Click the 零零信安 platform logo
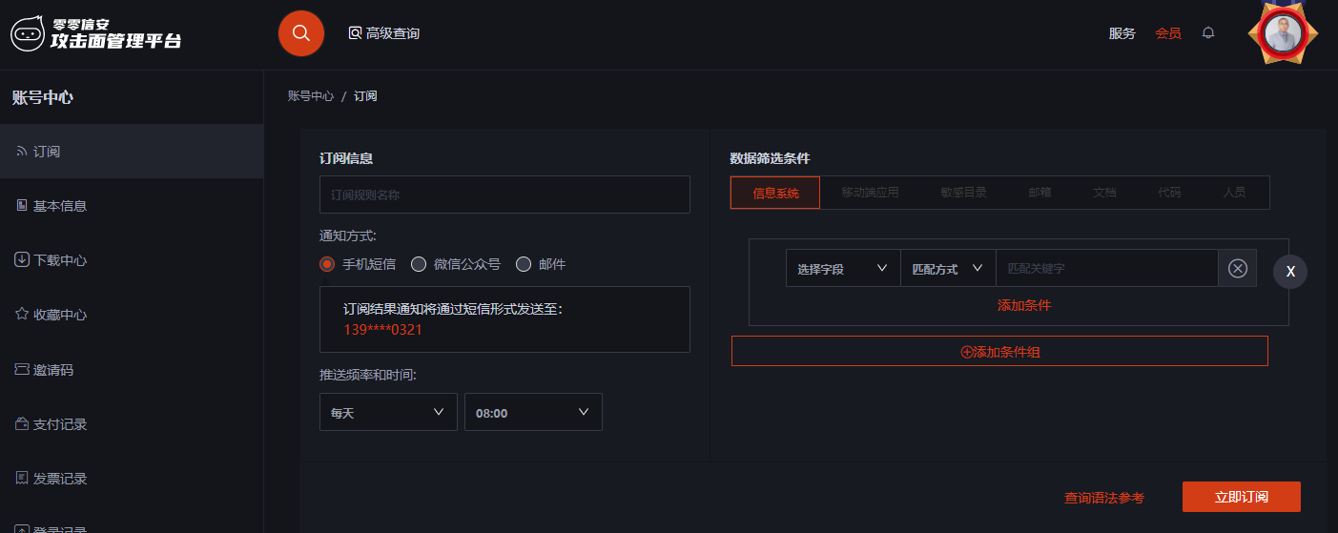 (x=95, y=33)
